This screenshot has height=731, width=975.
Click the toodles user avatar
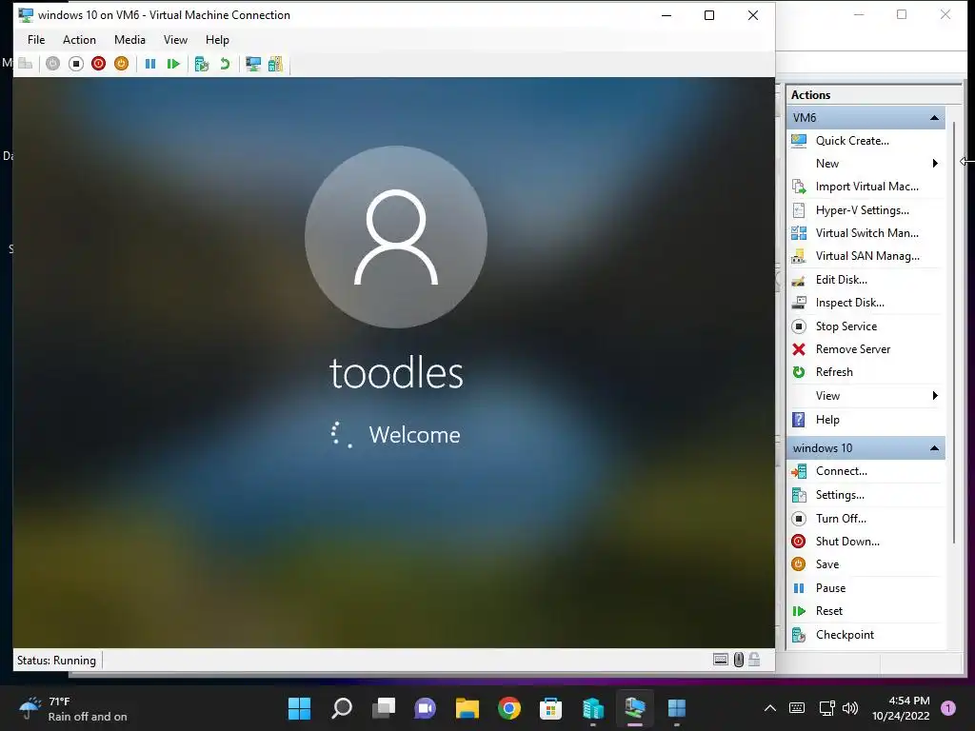[x=396, y=237]
